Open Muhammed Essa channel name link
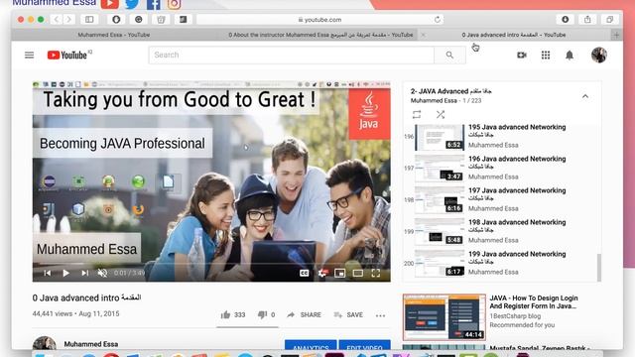This screenshot has height=357, width=635. [91, 344]
